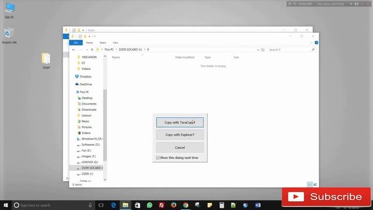Open the Home ribbon tab
Viewport: 373px width, 210px height.
click(89, 43)
